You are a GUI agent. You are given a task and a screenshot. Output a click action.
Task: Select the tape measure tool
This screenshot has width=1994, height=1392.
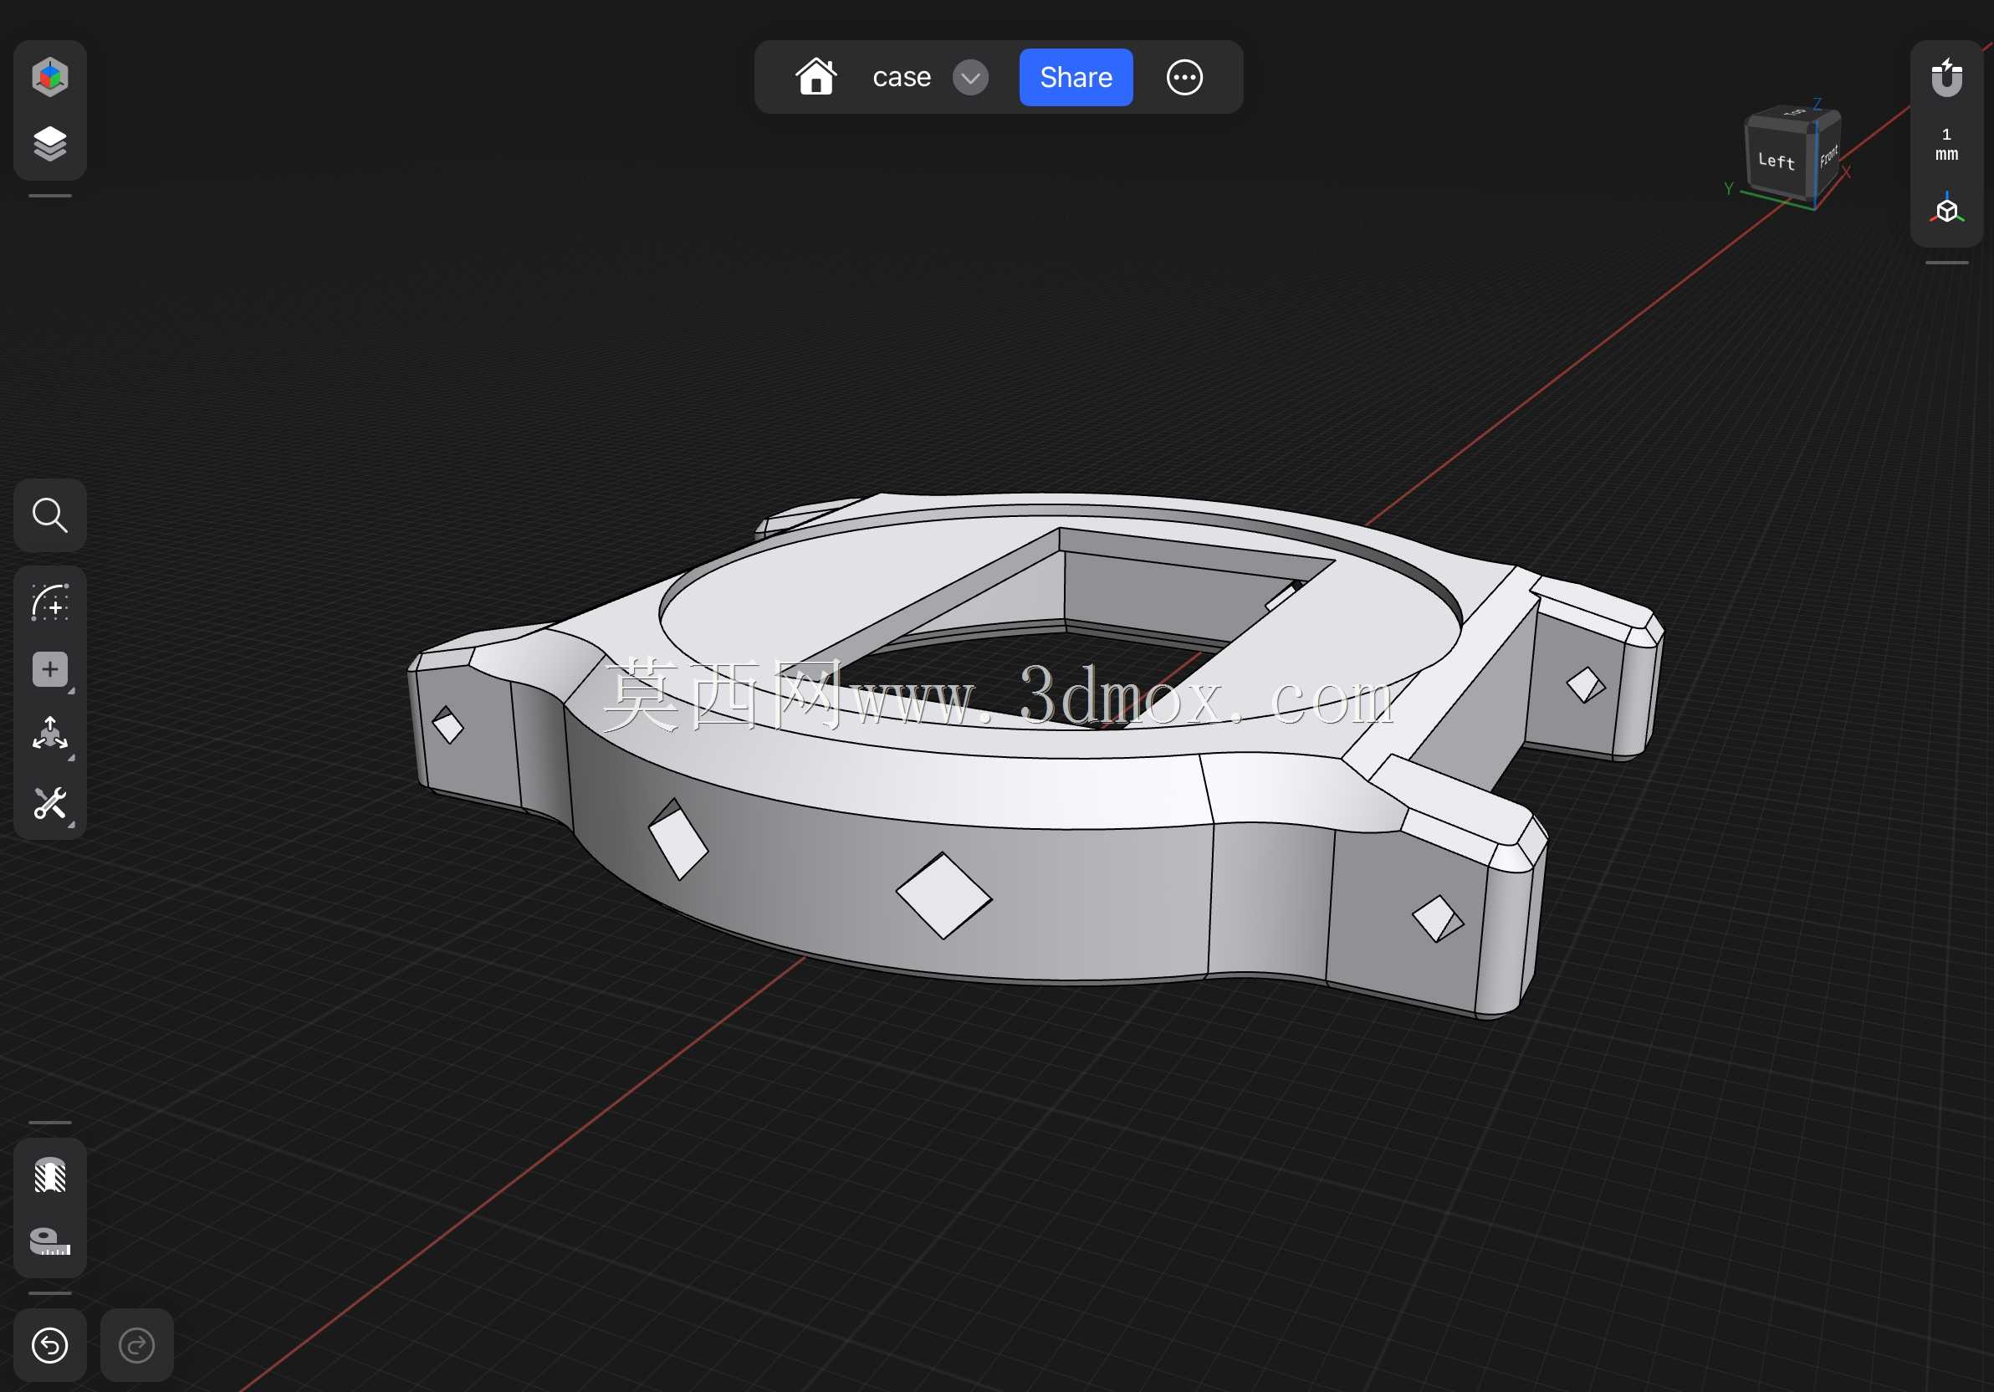click(x=49, y=1241)
